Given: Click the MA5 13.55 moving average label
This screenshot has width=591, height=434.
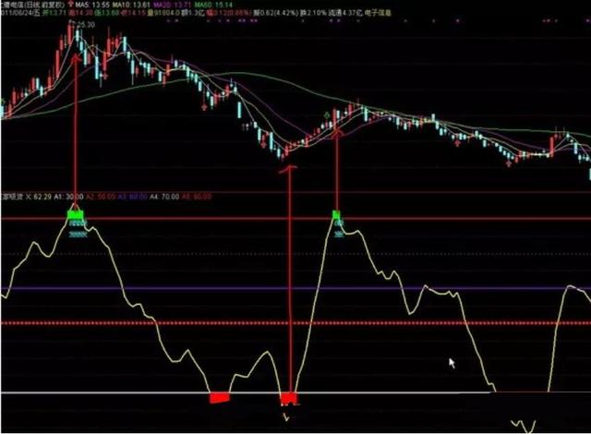Looking at the screenshot, I should (92, 6).
